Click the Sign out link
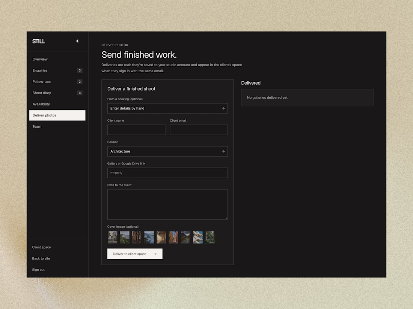 (x=38, y=270)
